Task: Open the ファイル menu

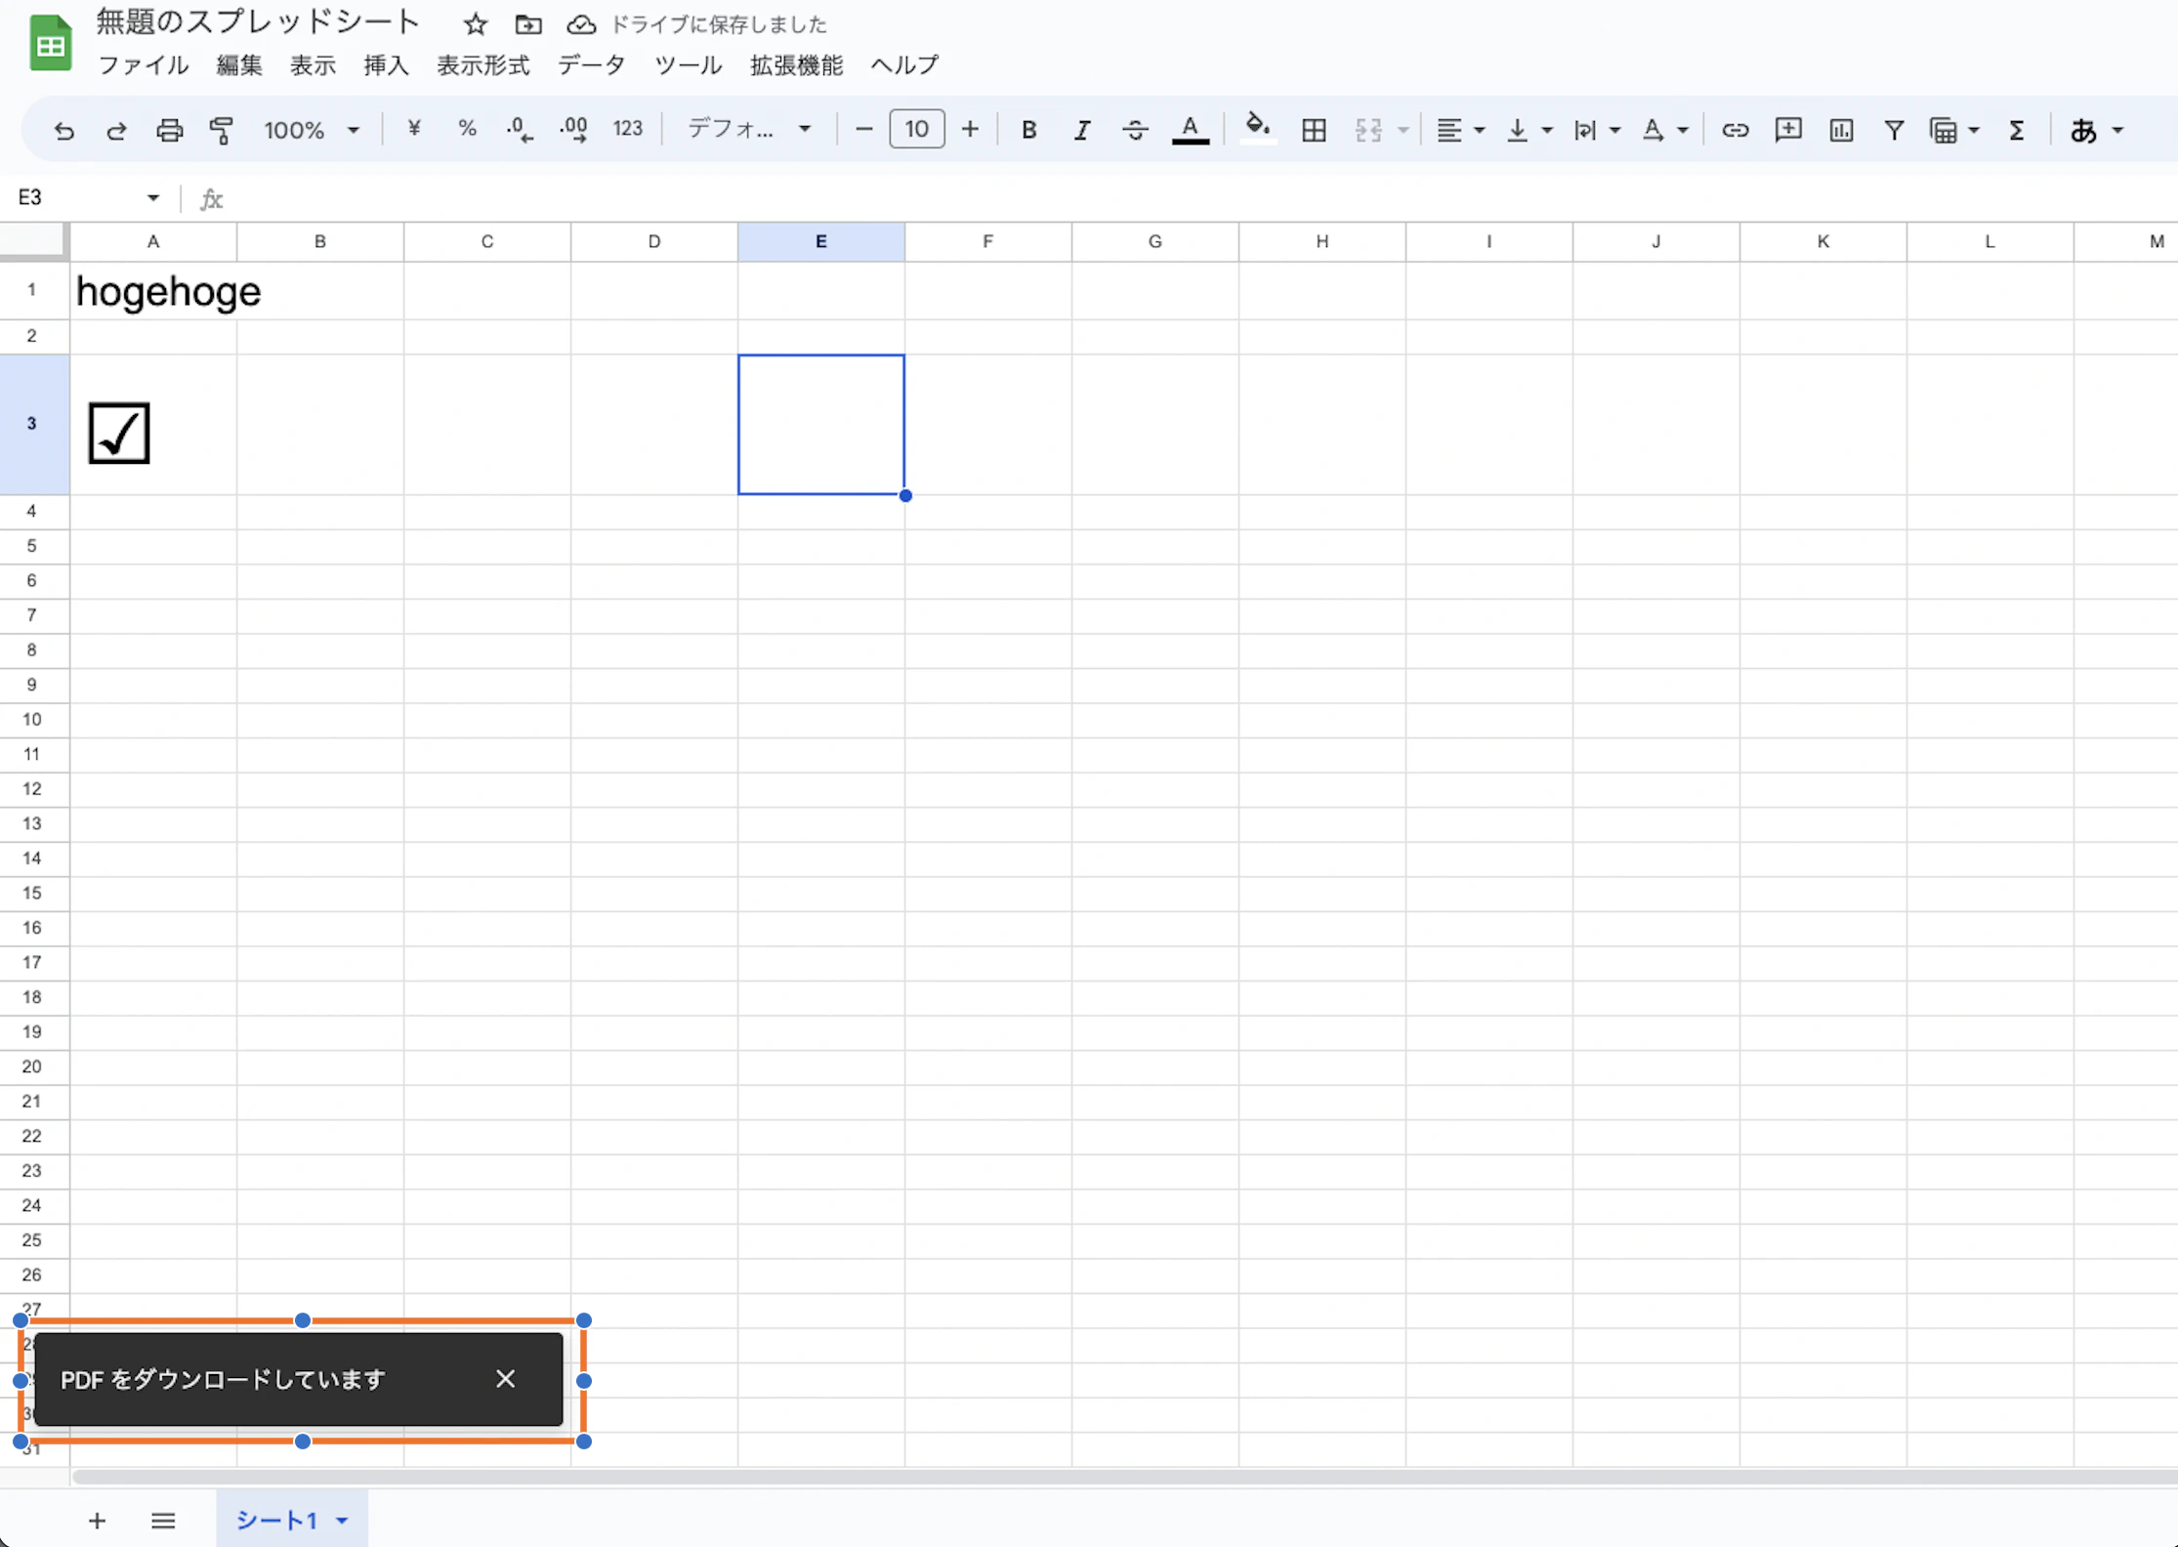Action: [144, 65]
